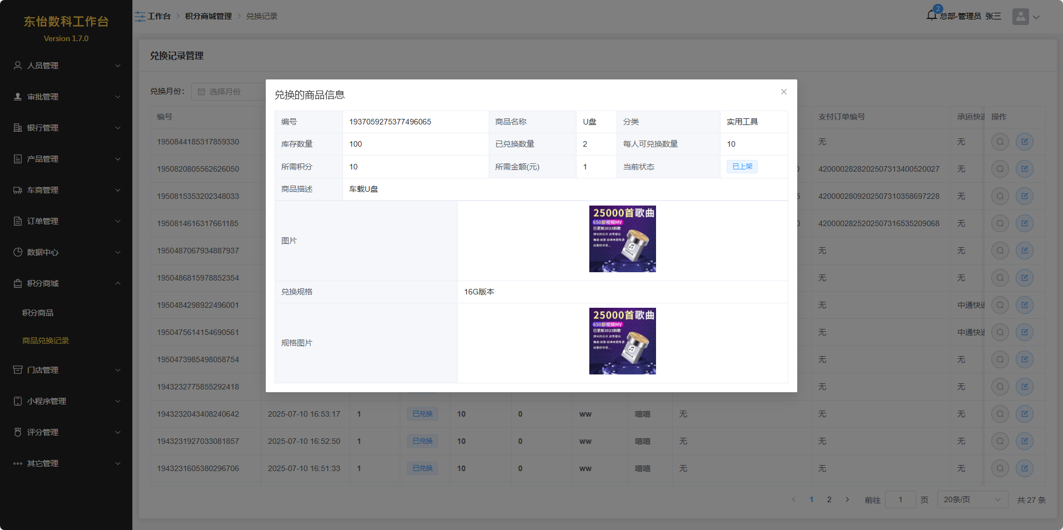Open the 20条/页 page size dropdown

click(x=971, y=499)
